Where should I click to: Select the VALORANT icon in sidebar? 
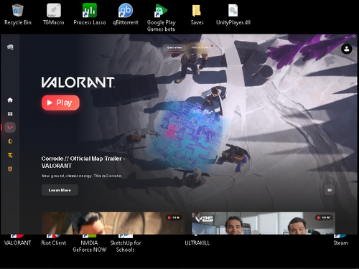pyautogui.click(x=10, y=128)
